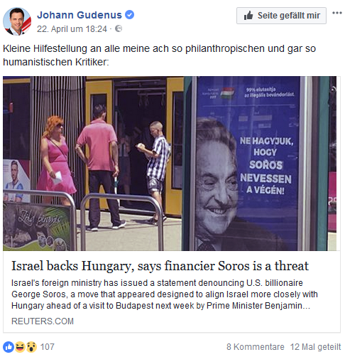The image size is (345, 357).
Task: Show the '12 Mal geteilt' shares list
Action: [x=315, y=347]
